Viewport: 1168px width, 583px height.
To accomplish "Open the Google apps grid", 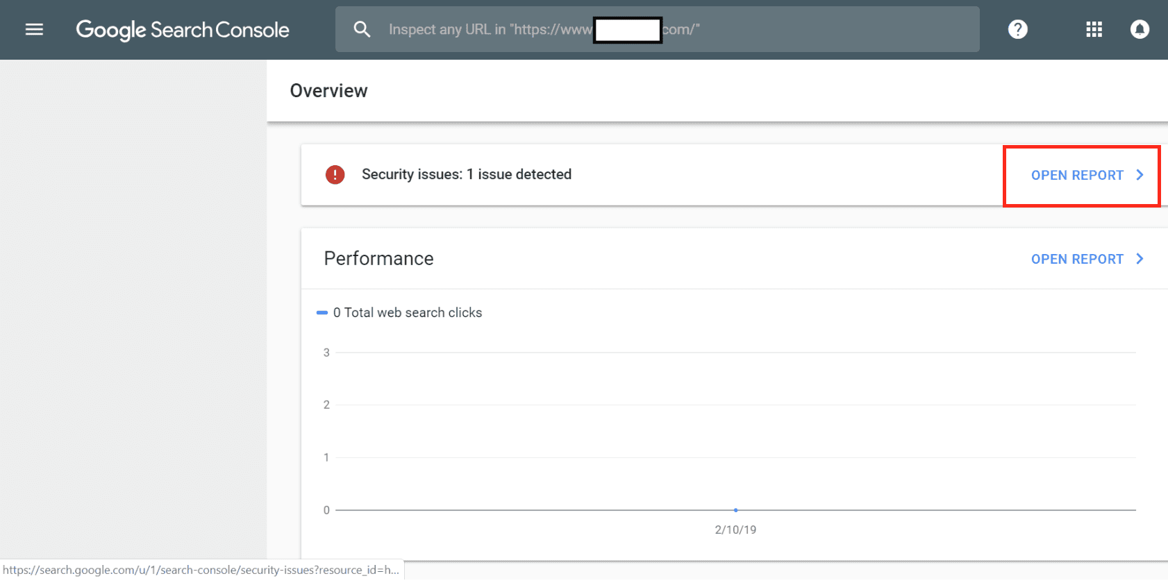I will tap(1094, 29).
